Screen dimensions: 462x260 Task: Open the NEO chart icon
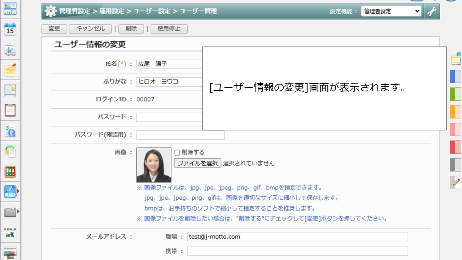tap(10, 191)
